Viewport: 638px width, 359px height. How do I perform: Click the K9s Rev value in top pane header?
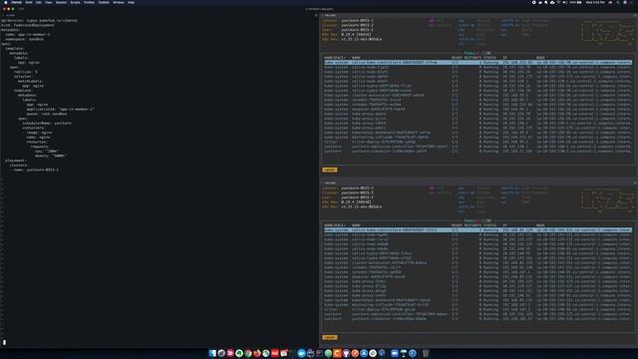[356, 35]
